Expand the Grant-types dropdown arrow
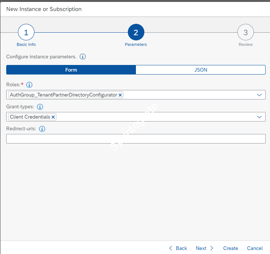 click(x=259, y=117)
